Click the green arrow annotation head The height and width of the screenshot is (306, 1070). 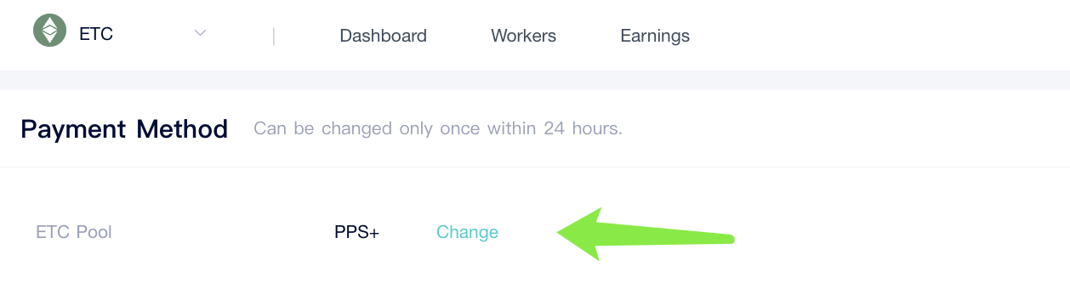[587, 234]
